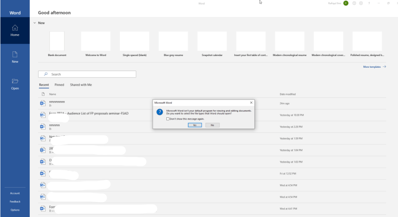Image resolution: width=398 pixels, height=217 pixels.
Task: Click the 24m ago date entry
Action: pos(284,103)
